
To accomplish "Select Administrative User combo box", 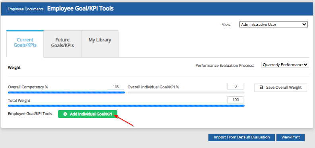I will click(x=273, y=25).
